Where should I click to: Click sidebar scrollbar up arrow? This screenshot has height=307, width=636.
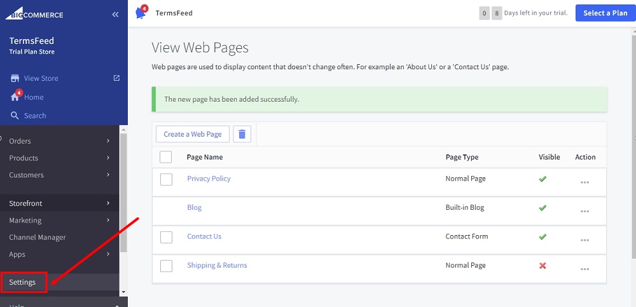[123, 130]
